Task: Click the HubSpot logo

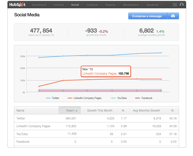Action: 17,5
